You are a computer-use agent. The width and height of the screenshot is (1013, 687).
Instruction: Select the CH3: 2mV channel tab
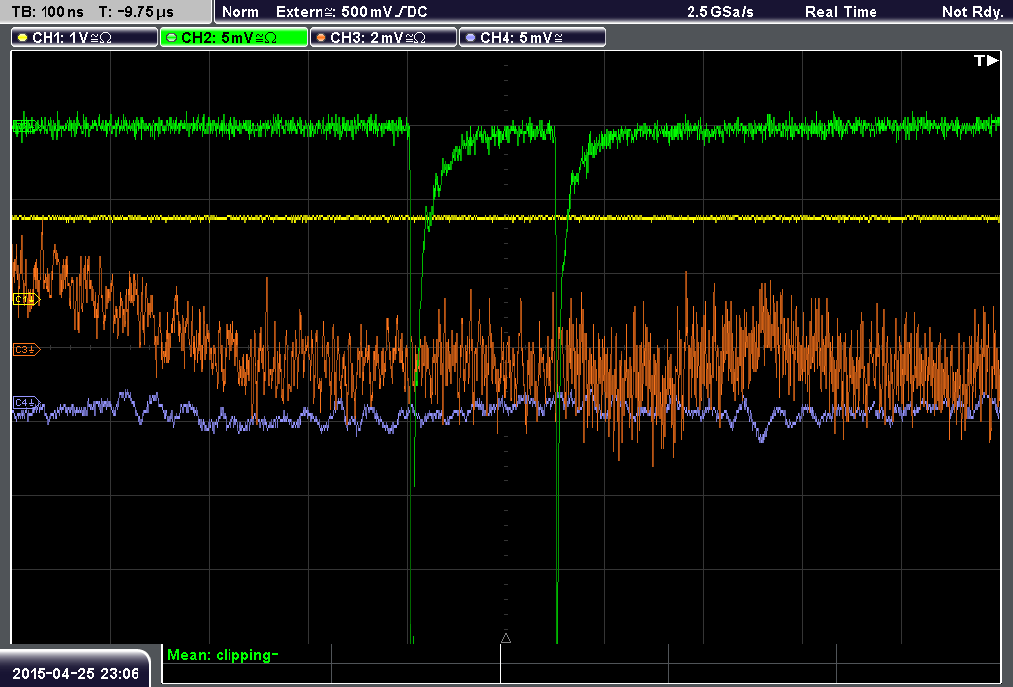383,38
